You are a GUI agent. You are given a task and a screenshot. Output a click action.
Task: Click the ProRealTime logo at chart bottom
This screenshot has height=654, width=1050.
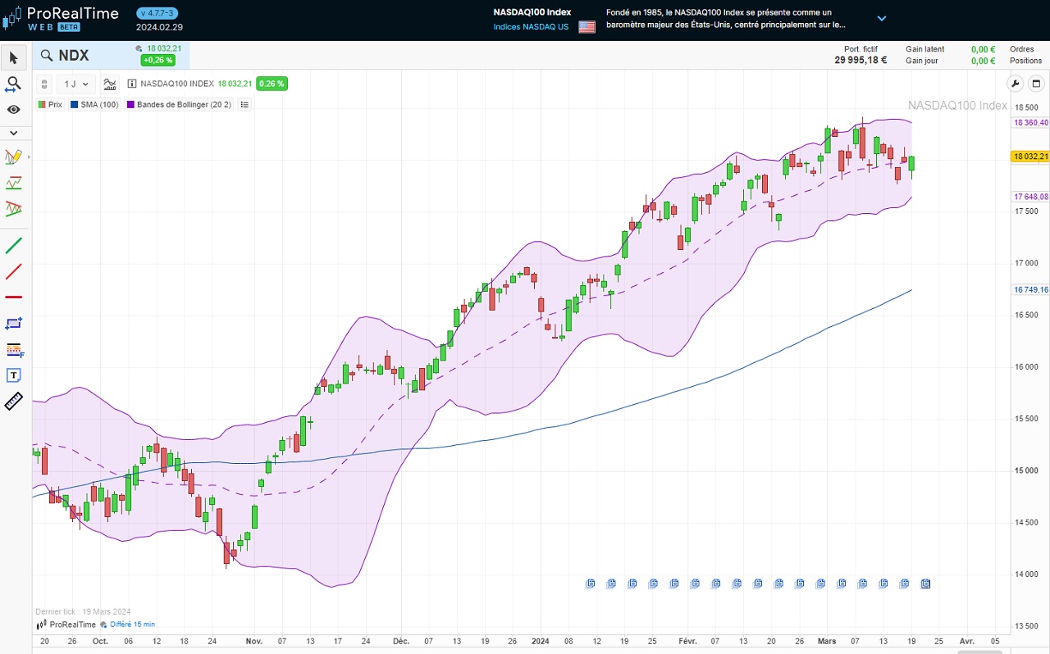coord(66,624)
